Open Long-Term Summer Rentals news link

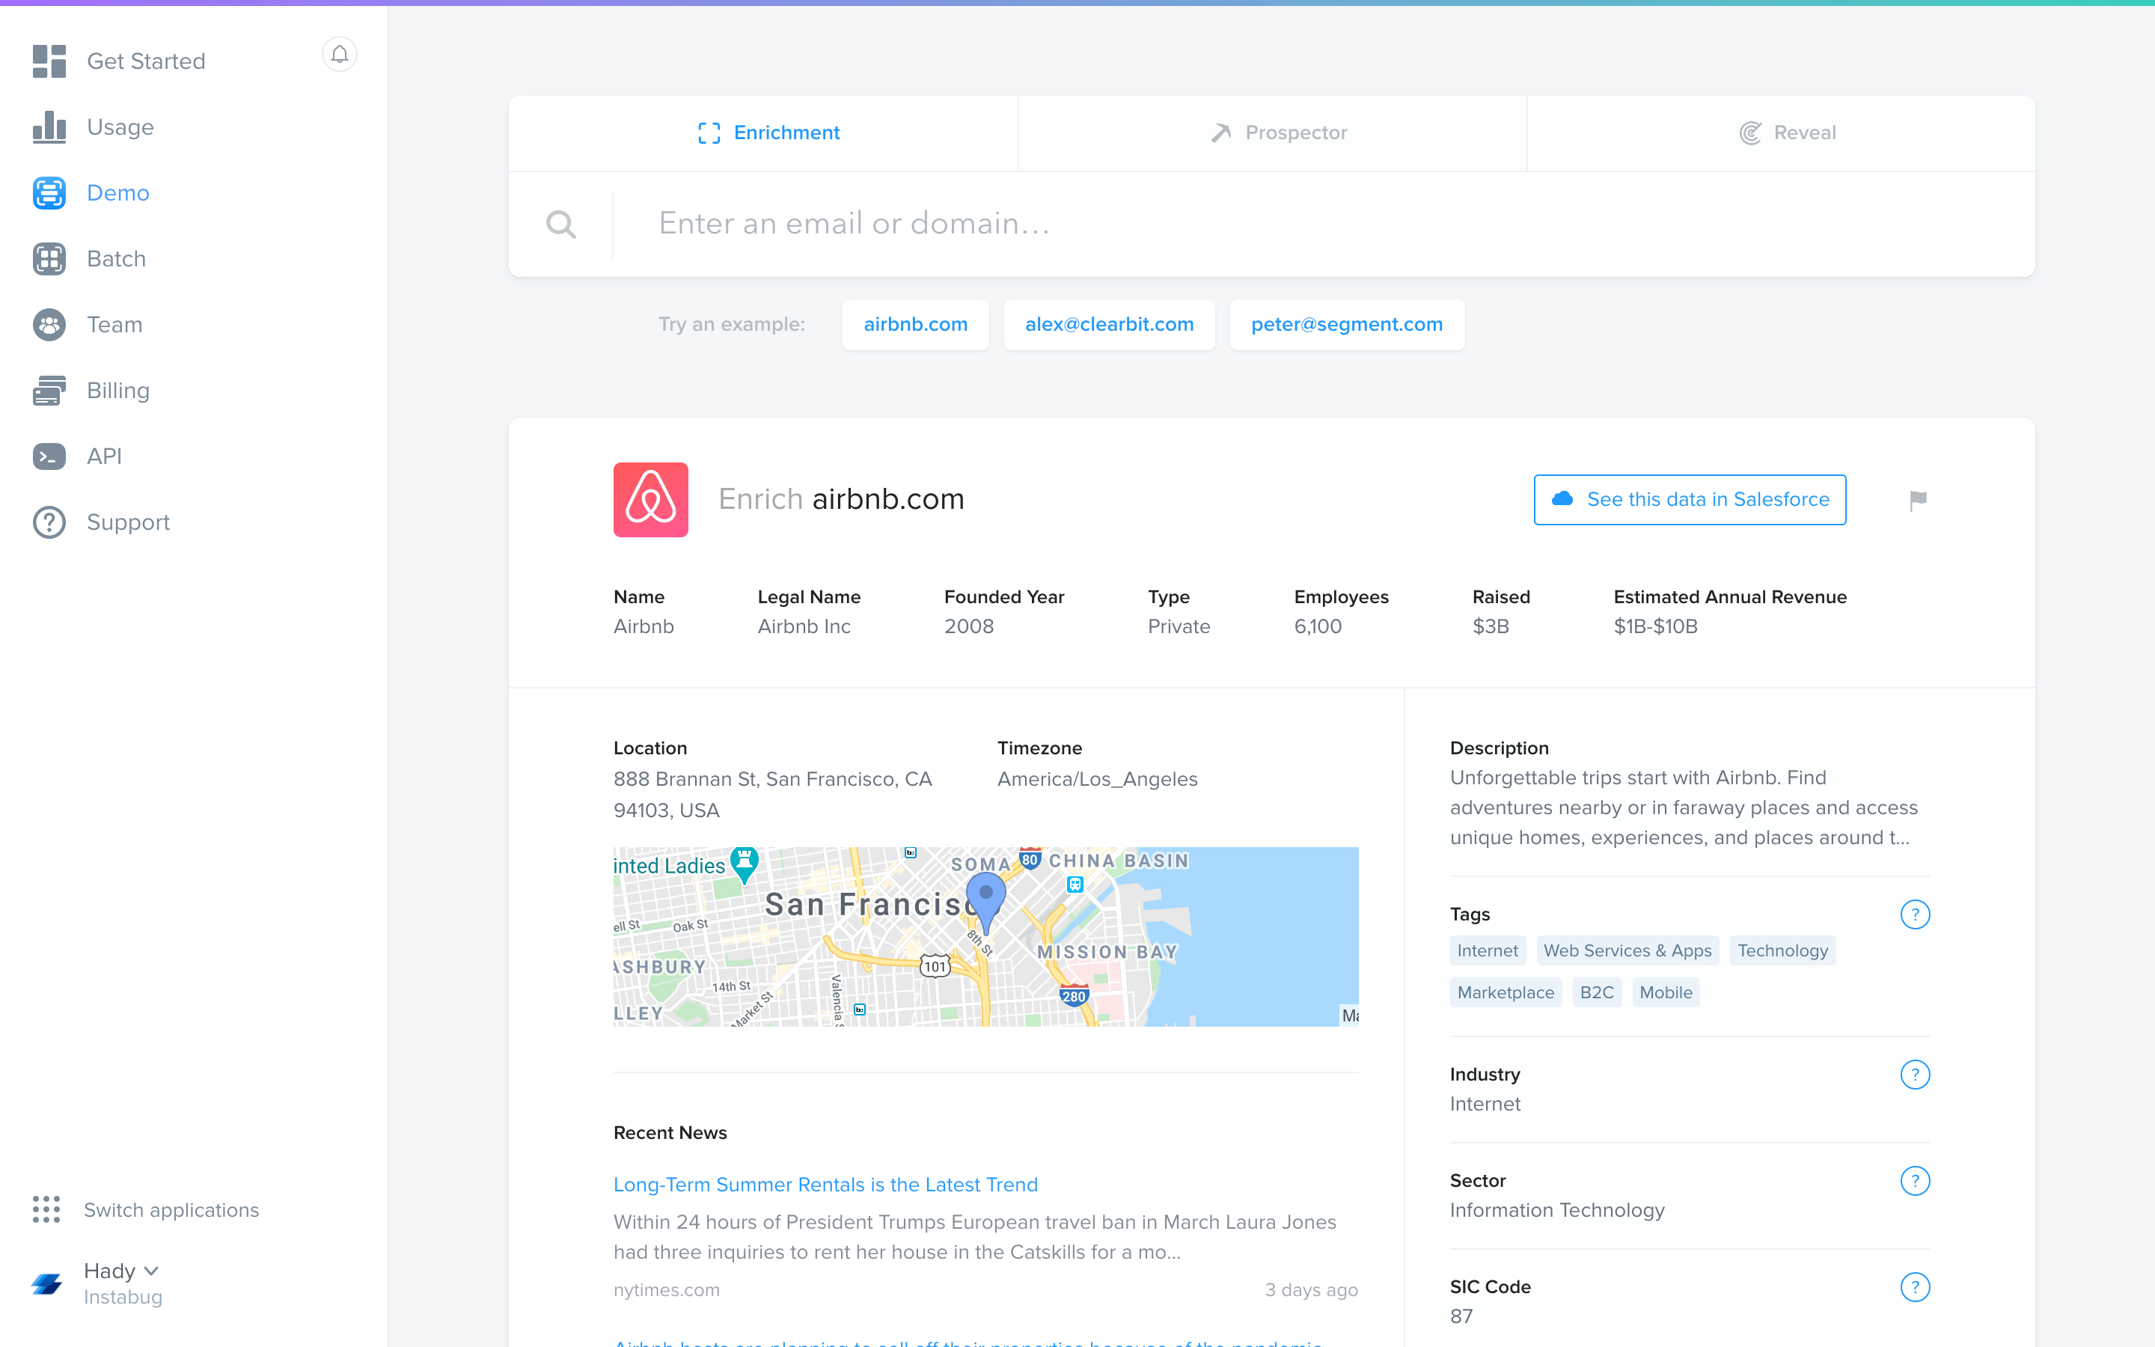(x=825, y=1185)
